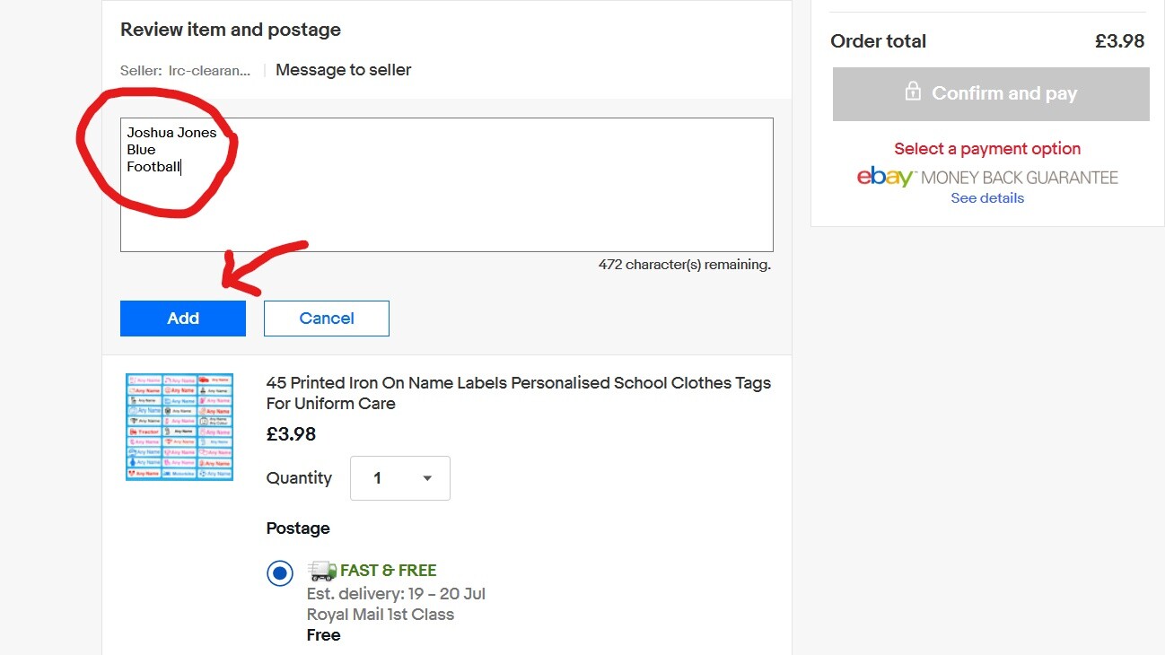
Task: Click the Review item and postage heading
Action: 231,30
